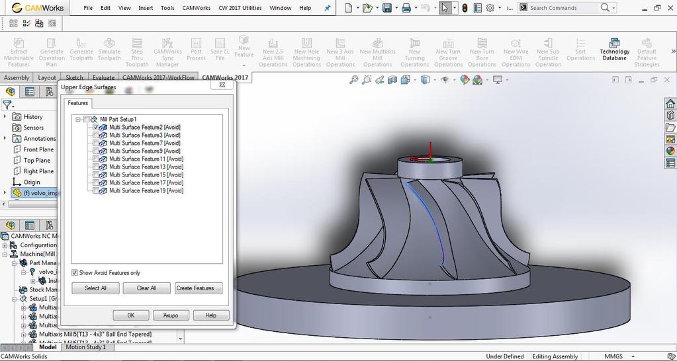Activate the Select cursor tool
Viewport: 677px width, 361px height.
pos(444,8)
